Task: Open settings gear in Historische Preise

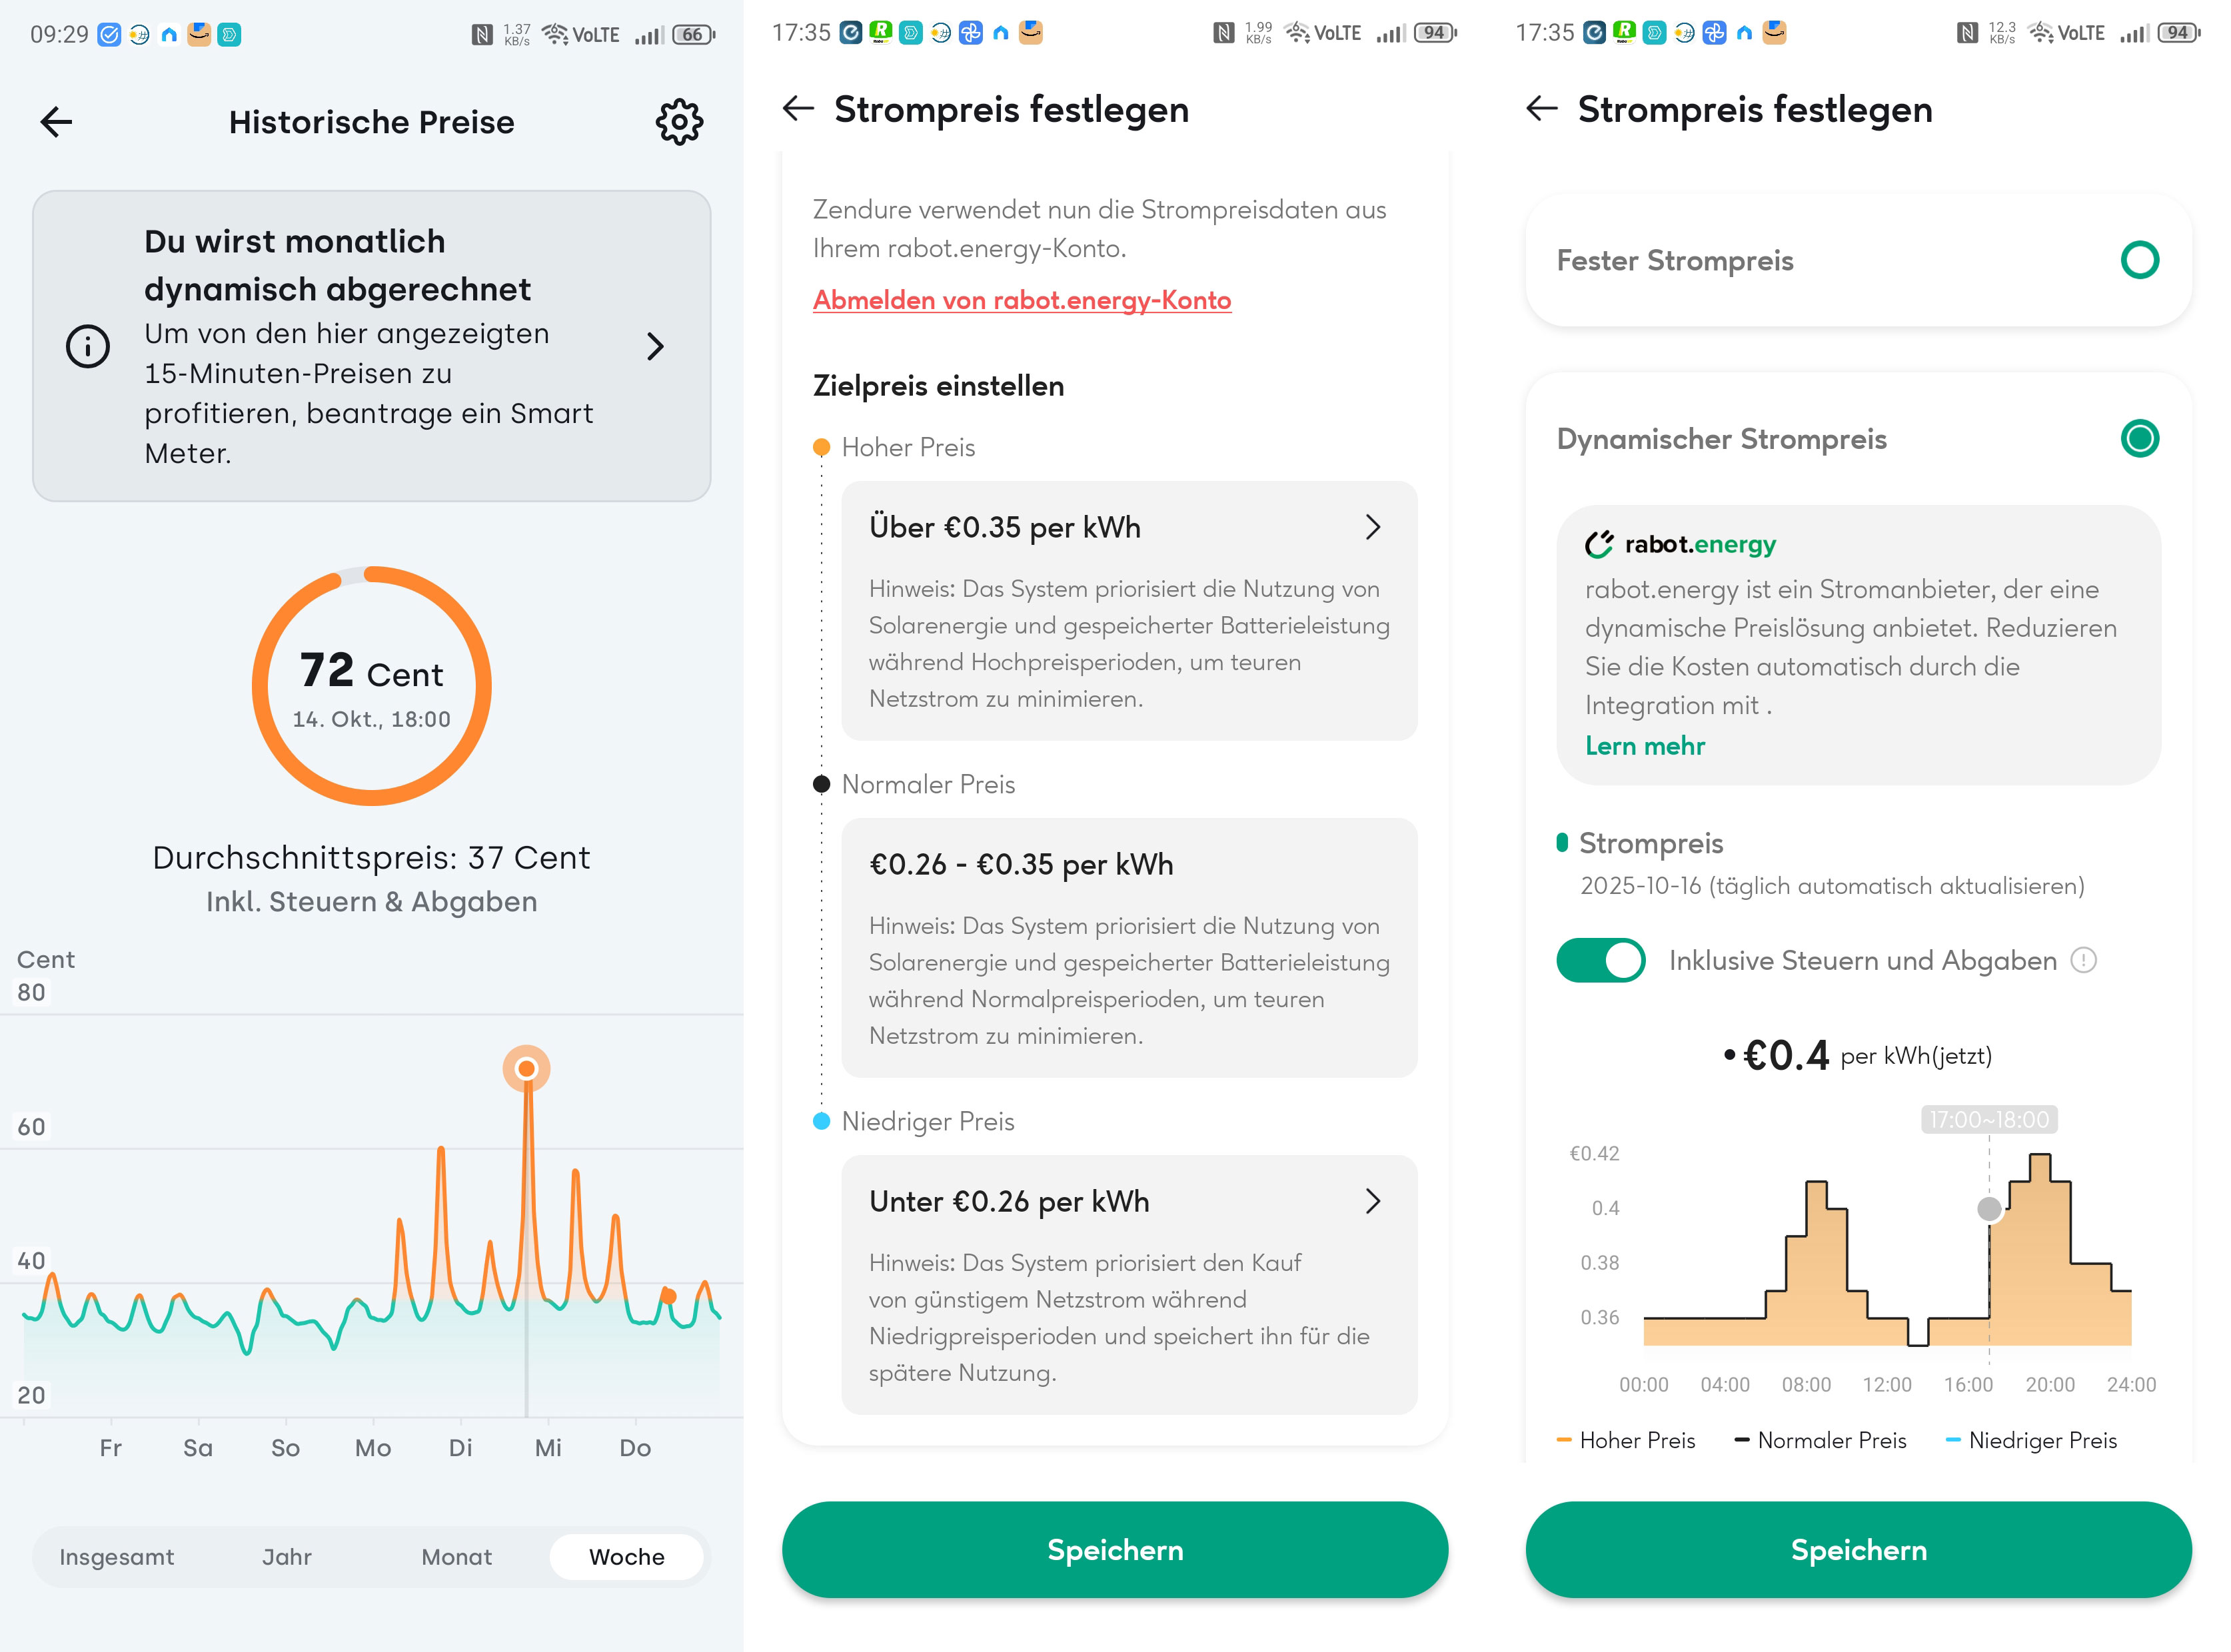Action: tap(678, 122)
